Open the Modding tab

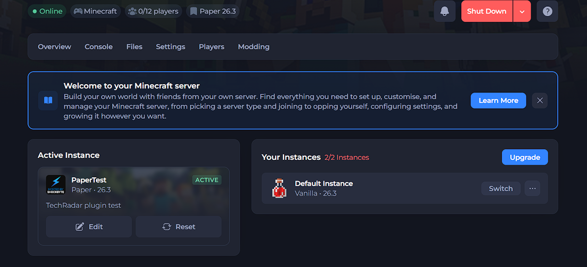253,46
